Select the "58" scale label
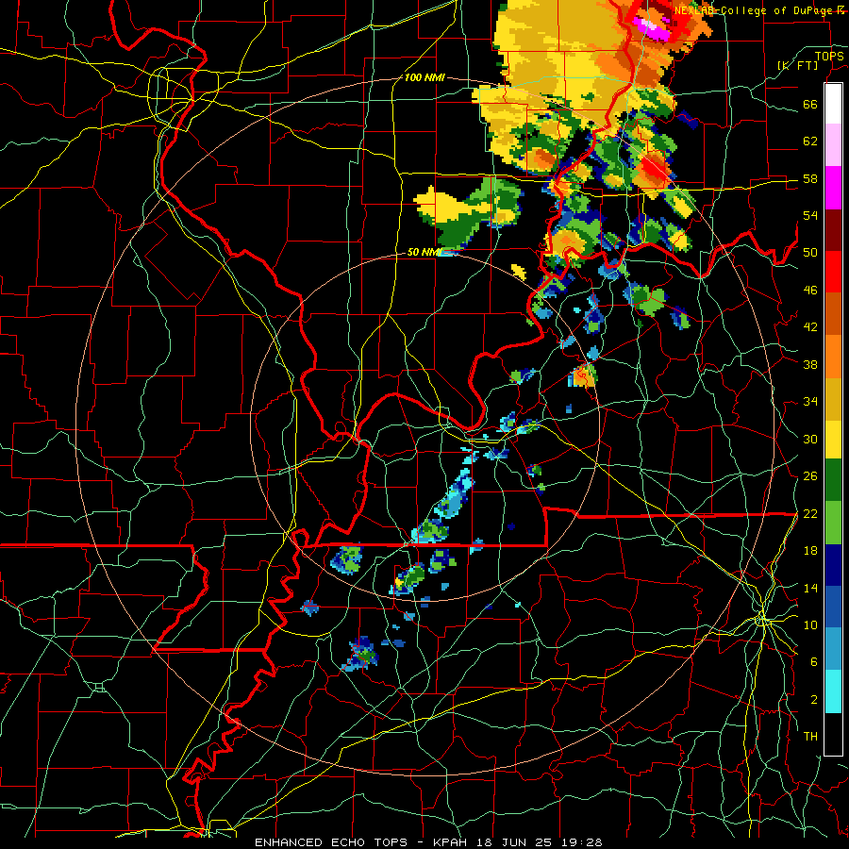 click(x=810, y=178)
